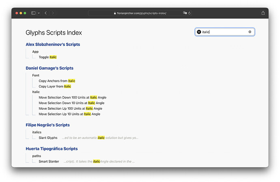
Task: Select Slant Glyphs script
Action: [48, 138]
